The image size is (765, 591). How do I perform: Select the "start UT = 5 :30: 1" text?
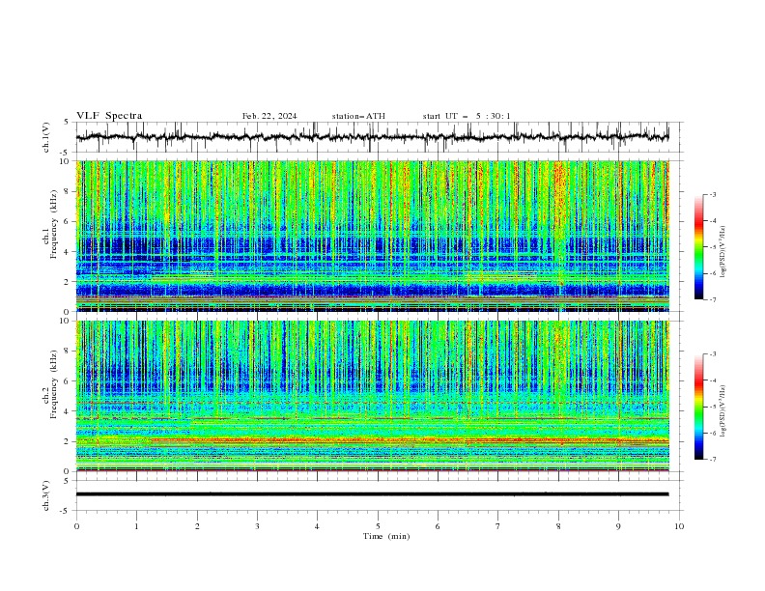click(467, 116)
